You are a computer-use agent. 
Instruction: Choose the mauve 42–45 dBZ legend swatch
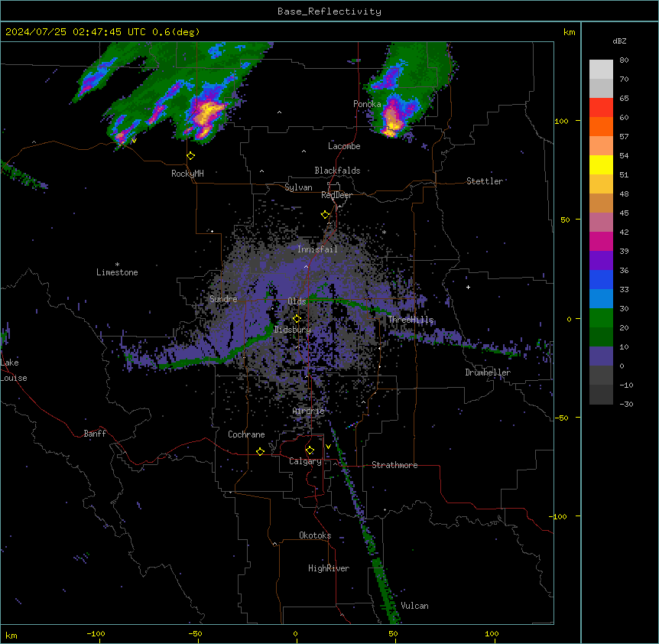tap(601, 223)
